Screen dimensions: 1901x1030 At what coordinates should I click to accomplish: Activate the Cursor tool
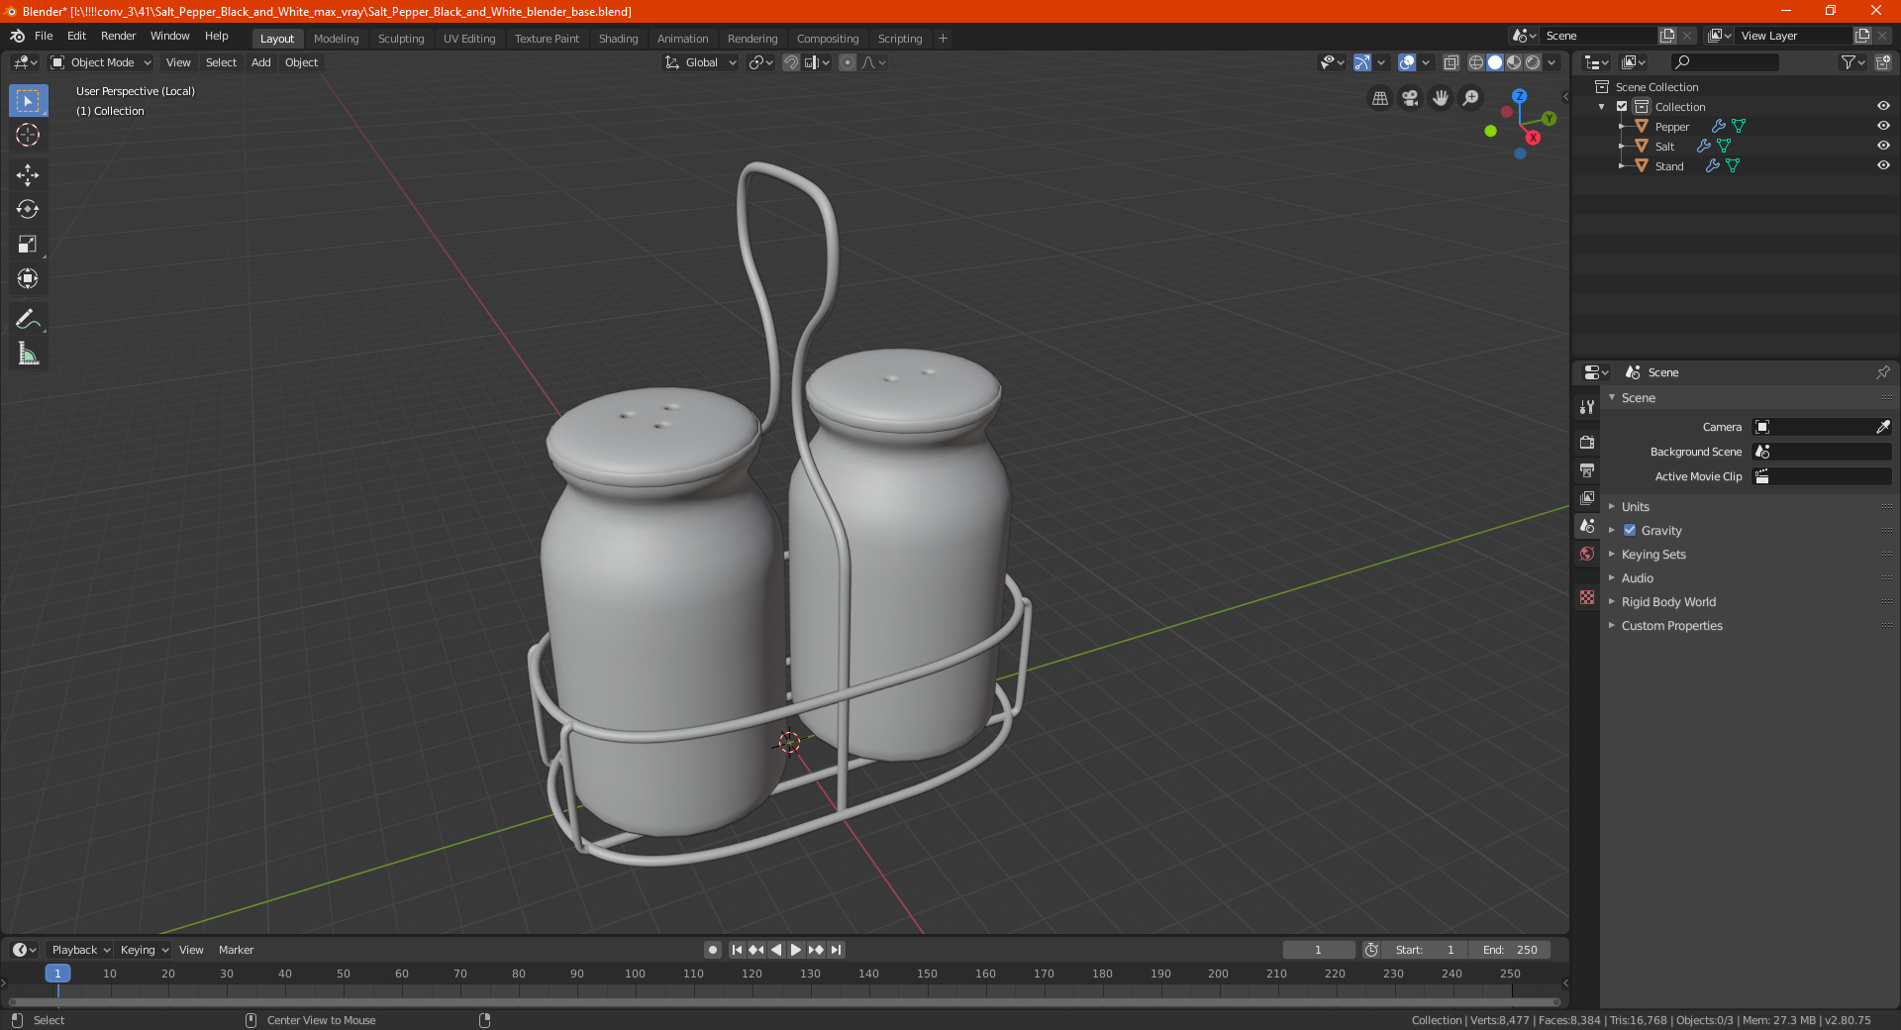coord(28,135)
